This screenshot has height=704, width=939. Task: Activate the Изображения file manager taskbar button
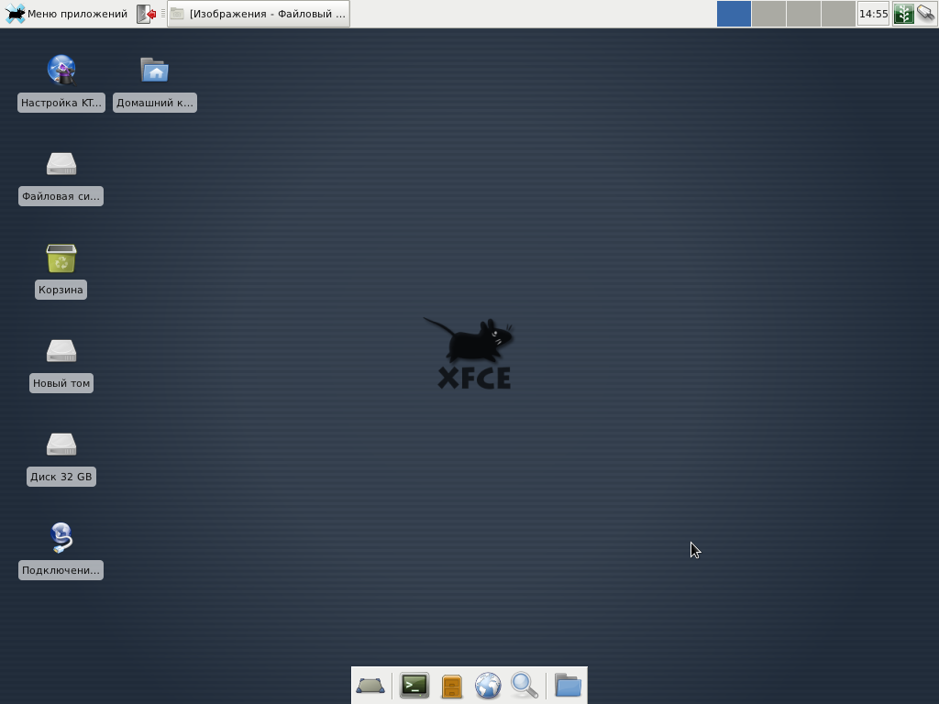click(x=258, y=14)
